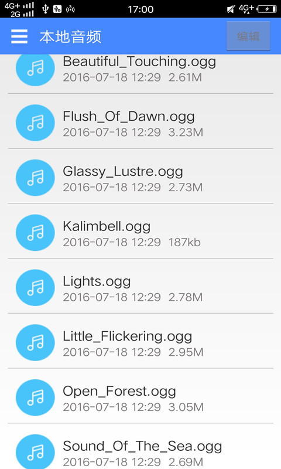Open the Beautiful_Touching.ogg file name

click(139, 62)
